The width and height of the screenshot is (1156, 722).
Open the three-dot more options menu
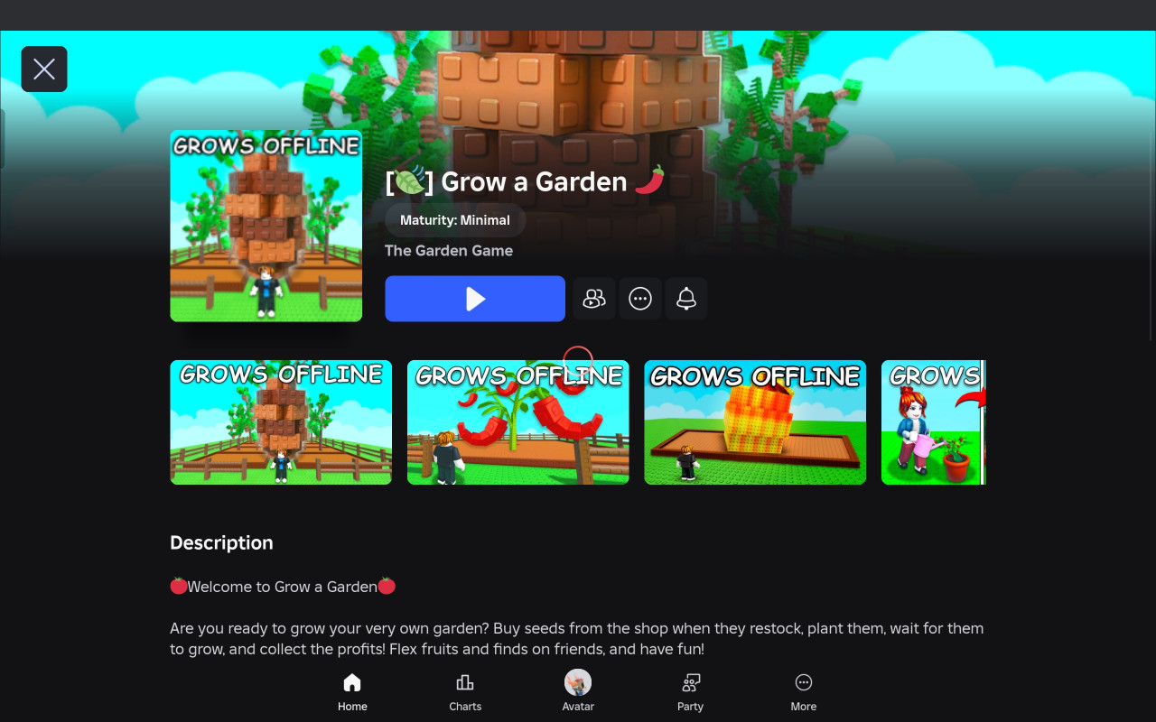640,299
